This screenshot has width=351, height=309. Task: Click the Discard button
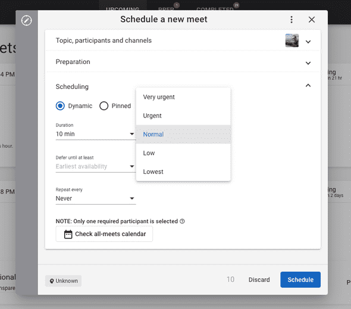click(x=259, y=279)
